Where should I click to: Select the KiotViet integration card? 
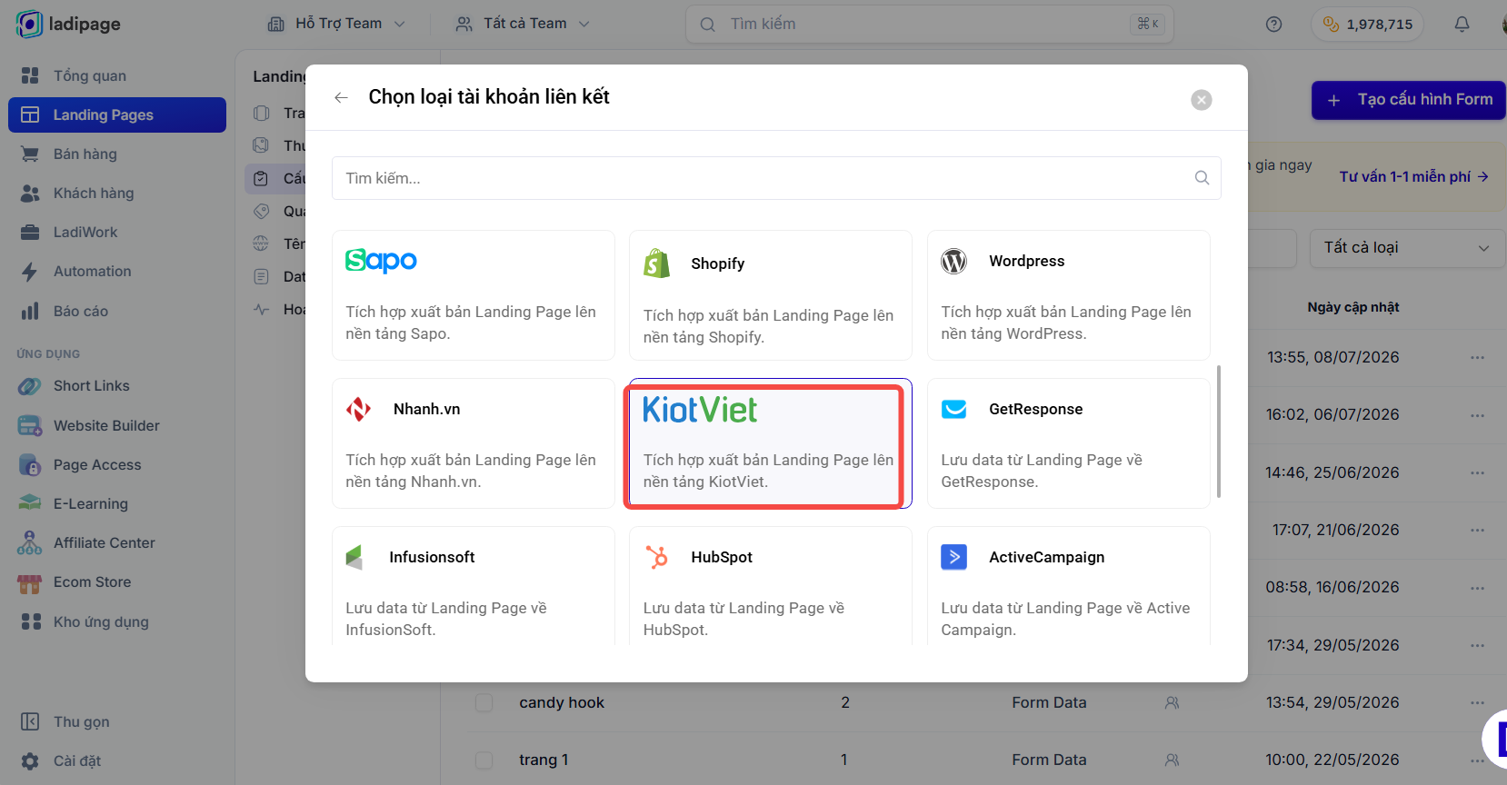tap(770, 443)
